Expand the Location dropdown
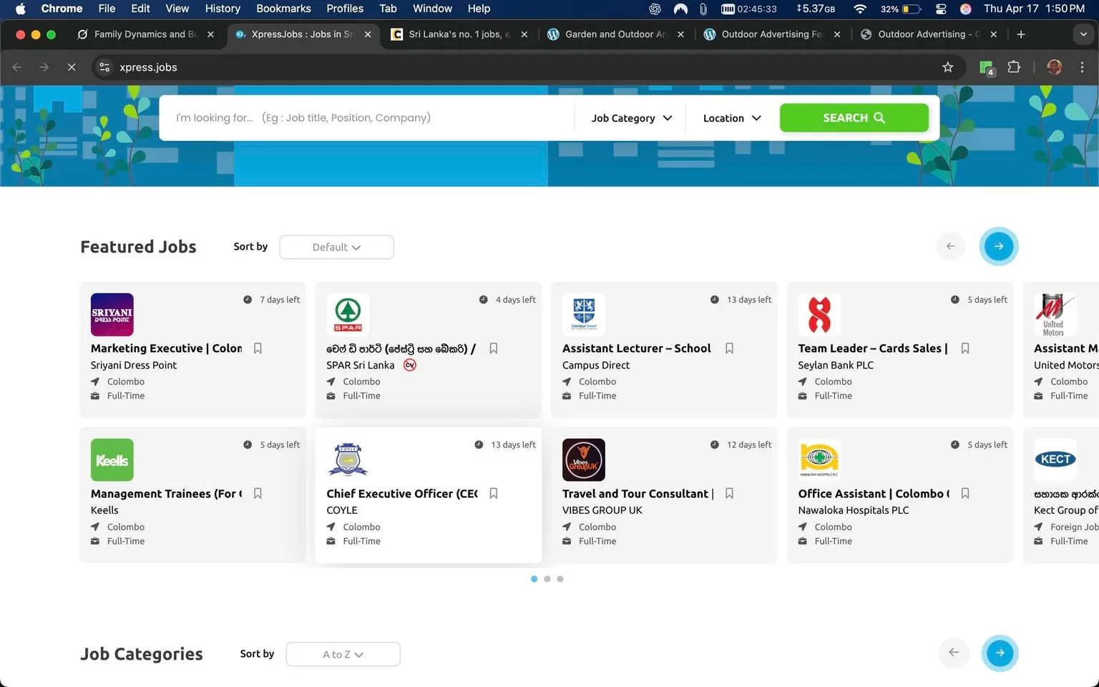Image resolution: width=1099 pixels, height=687 pixels. coord(731,117)
